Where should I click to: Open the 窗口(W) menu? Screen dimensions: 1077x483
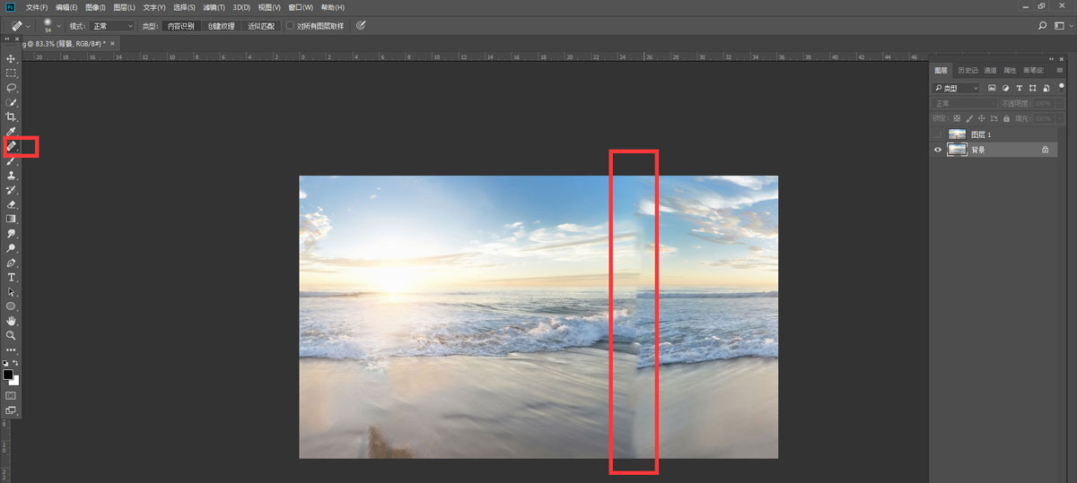[302, 7]
